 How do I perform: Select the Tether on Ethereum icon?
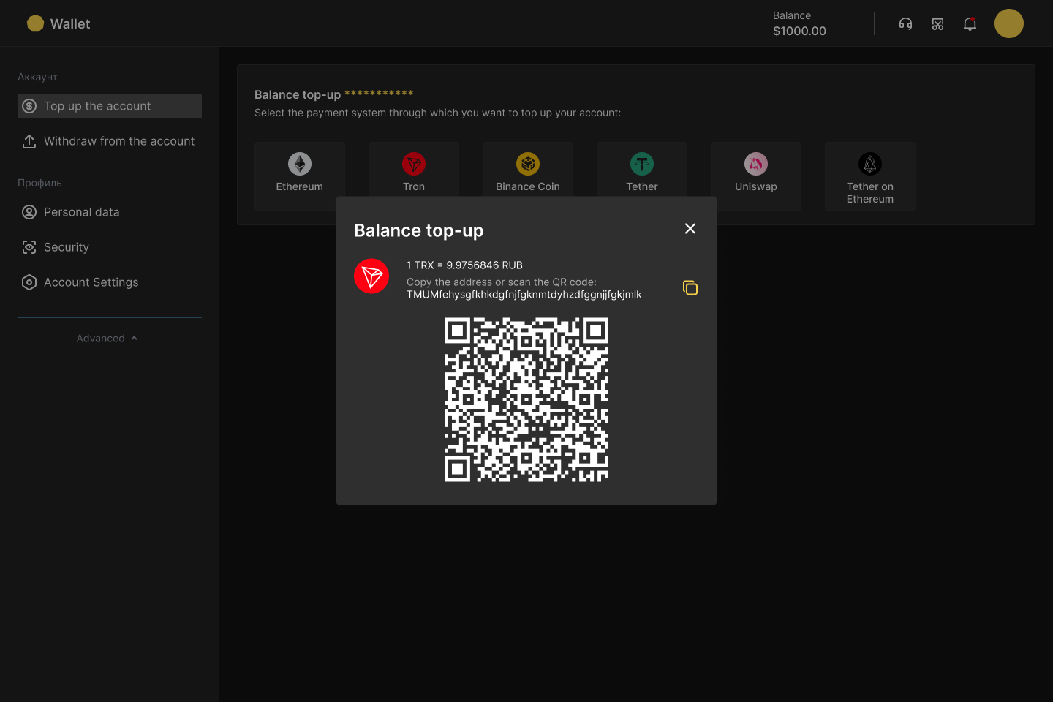869,164
